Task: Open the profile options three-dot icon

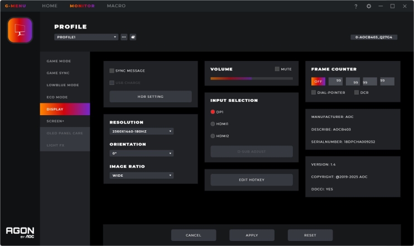Action: tap(124, 37)
